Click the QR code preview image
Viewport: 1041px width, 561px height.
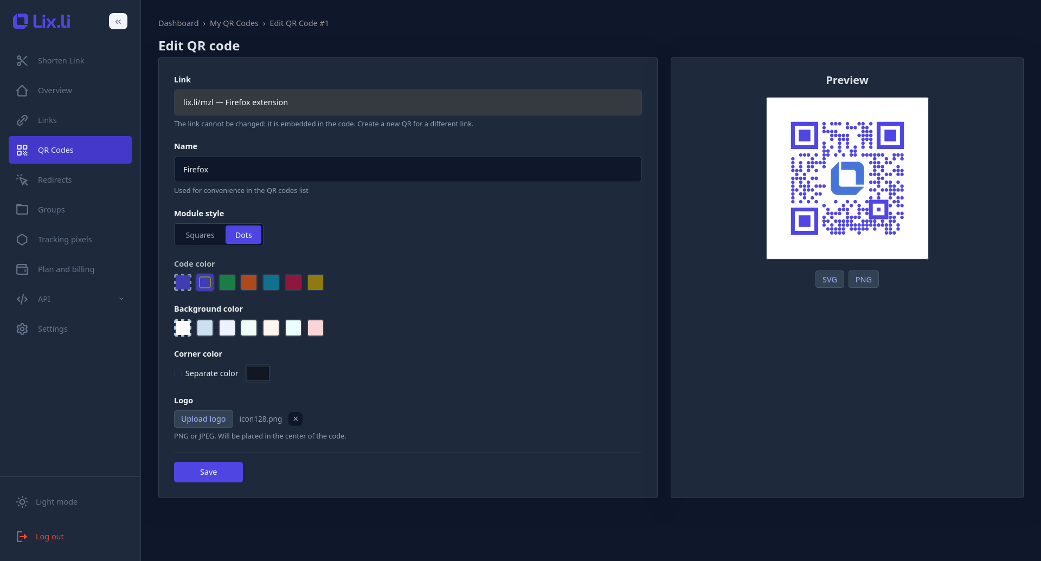coord(847,178)
